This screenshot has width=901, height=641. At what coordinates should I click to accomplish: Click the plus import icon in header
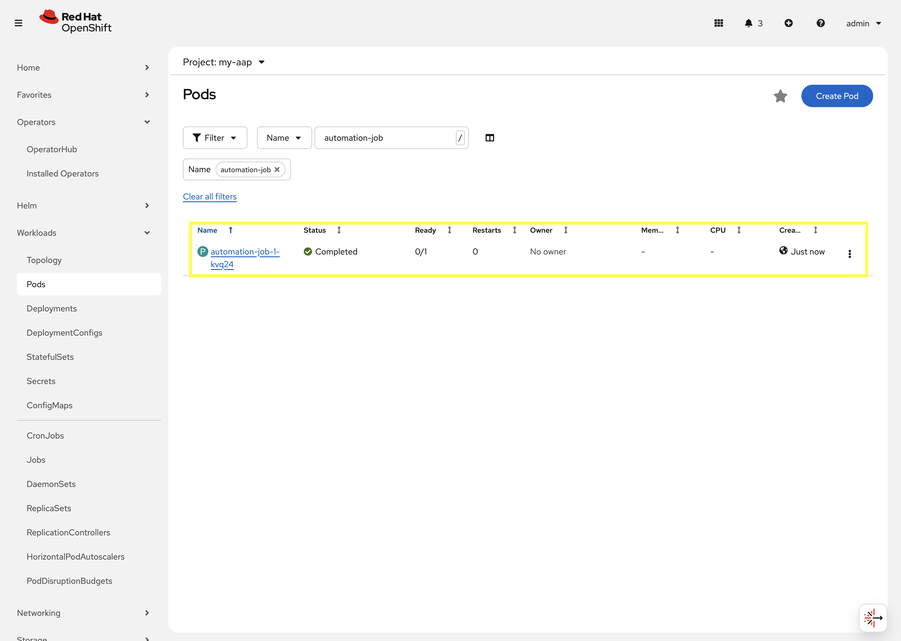point(788,23)
